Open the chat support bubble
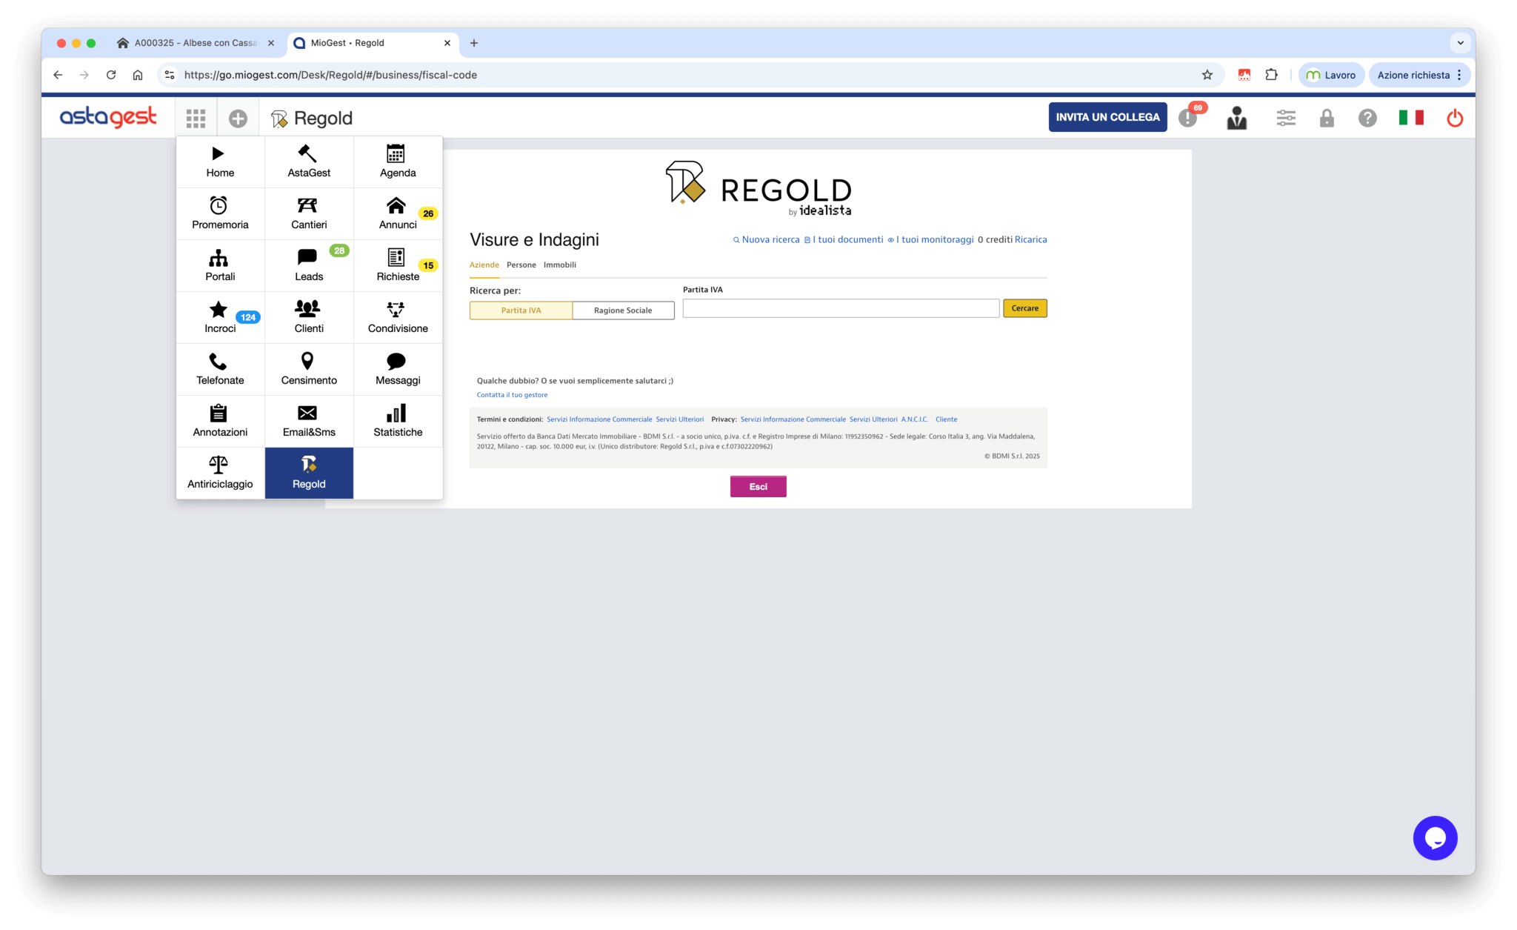 pos(1435,837)
